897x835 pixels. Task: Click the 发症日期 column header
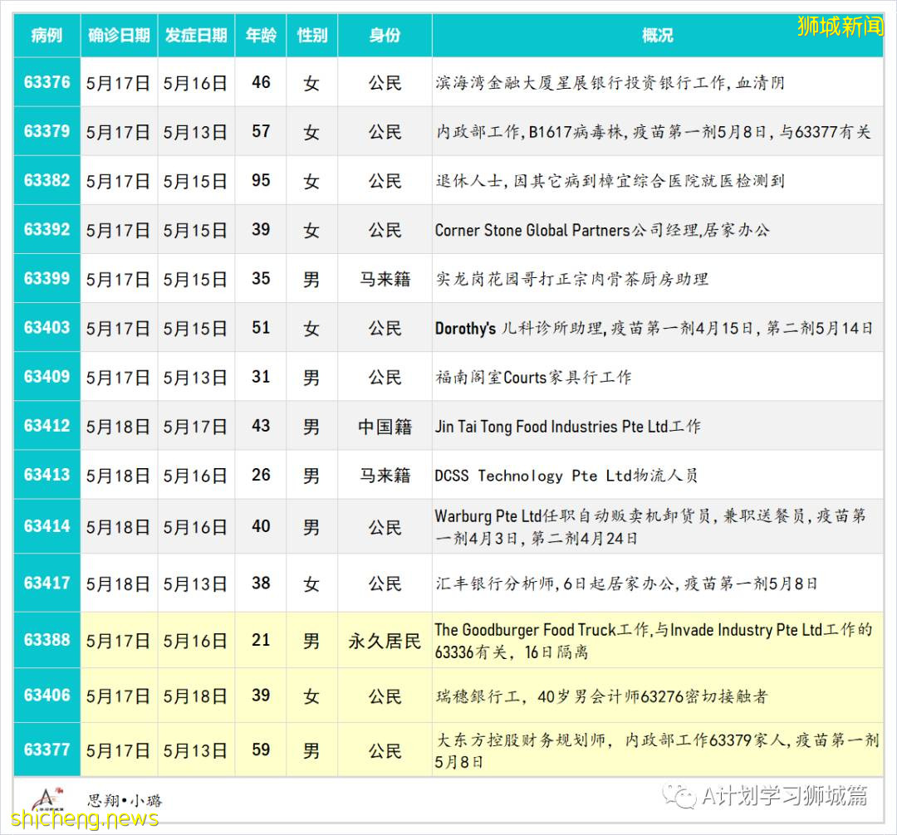tap(196, 36)
